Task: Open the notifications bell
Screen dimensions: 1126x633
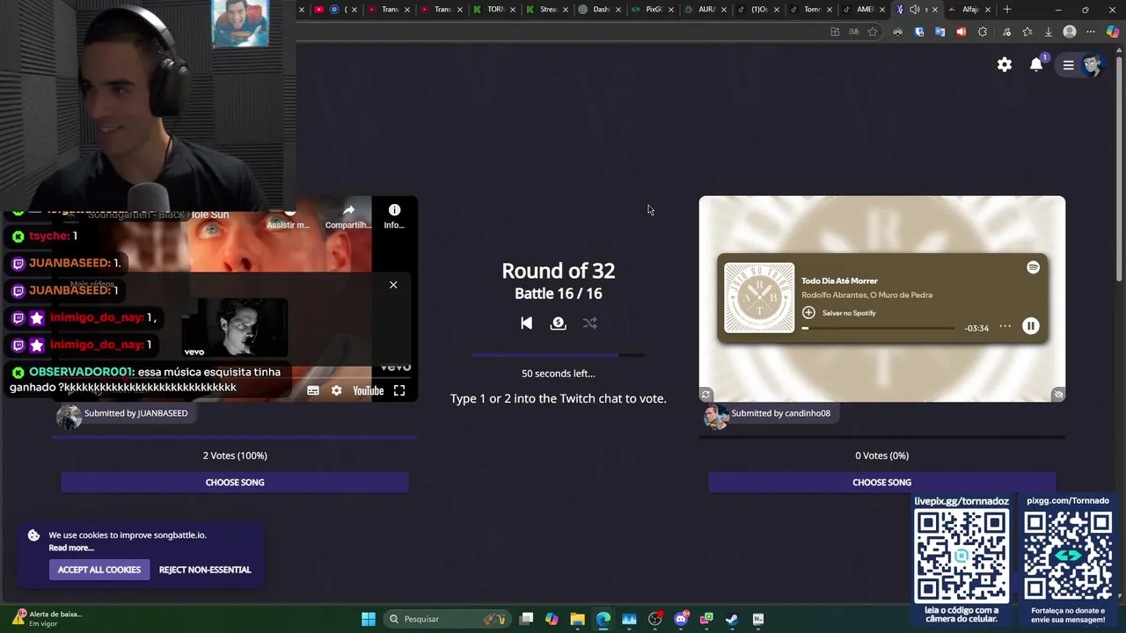Action: click(1036, 64)
